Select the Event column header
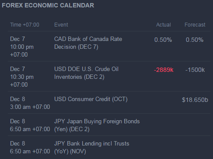Viewport: 213px width, 159px height. point(61,25)
